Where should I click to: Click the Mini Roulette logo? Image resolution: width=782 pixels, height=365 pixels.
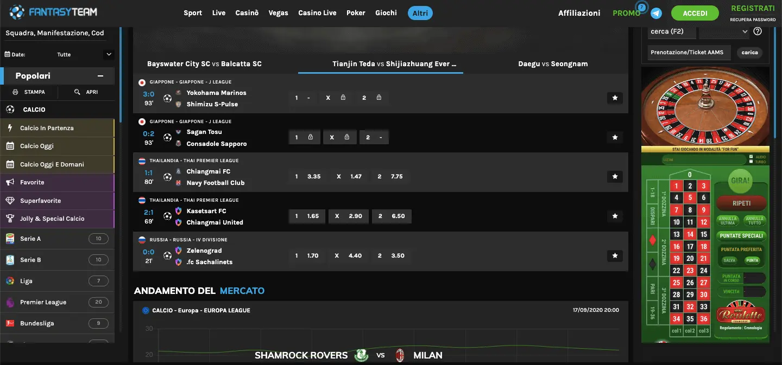click(x=740, y=312)
